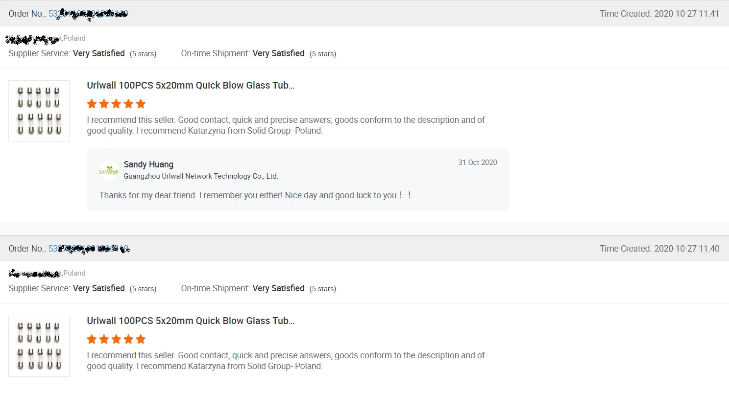Select Supplier Service rating in the 11:41 order
Screen dimensions: 729x395
(82, 53)
